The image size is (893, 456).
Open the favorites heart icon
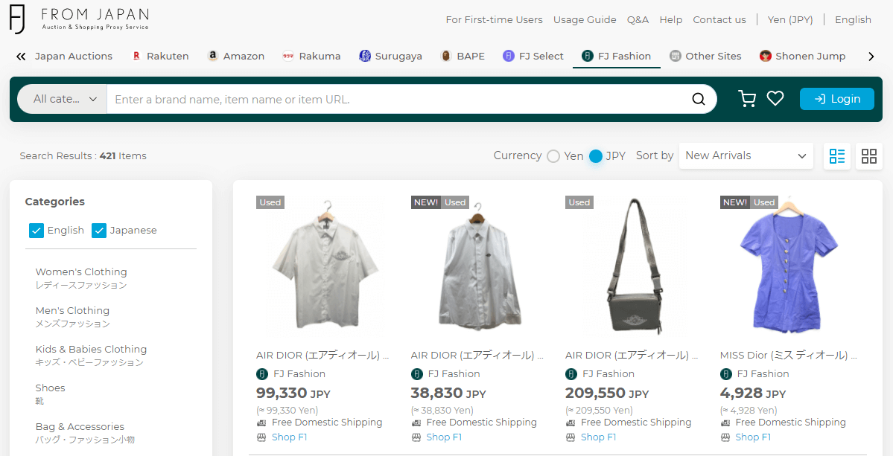(x=775, y=99)
